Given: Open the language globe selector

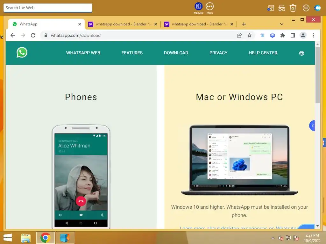Looking at the screenshot, I should coord(301,53).
